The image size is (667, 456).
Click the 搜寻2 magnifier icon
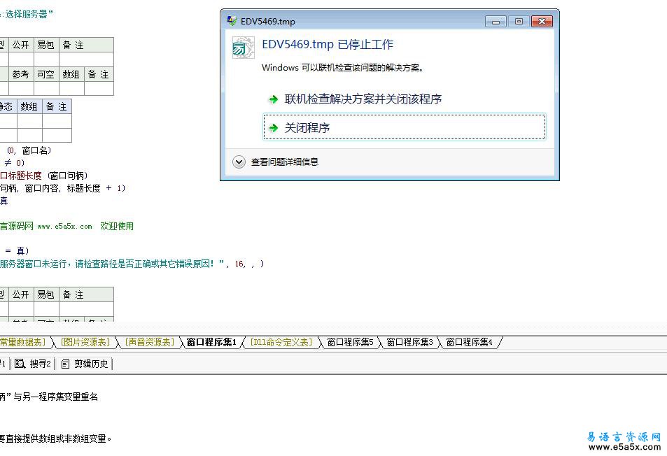pos(20,364)
